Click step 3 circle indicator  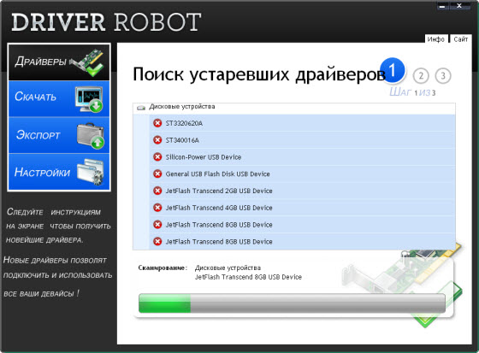pos(443,75)
